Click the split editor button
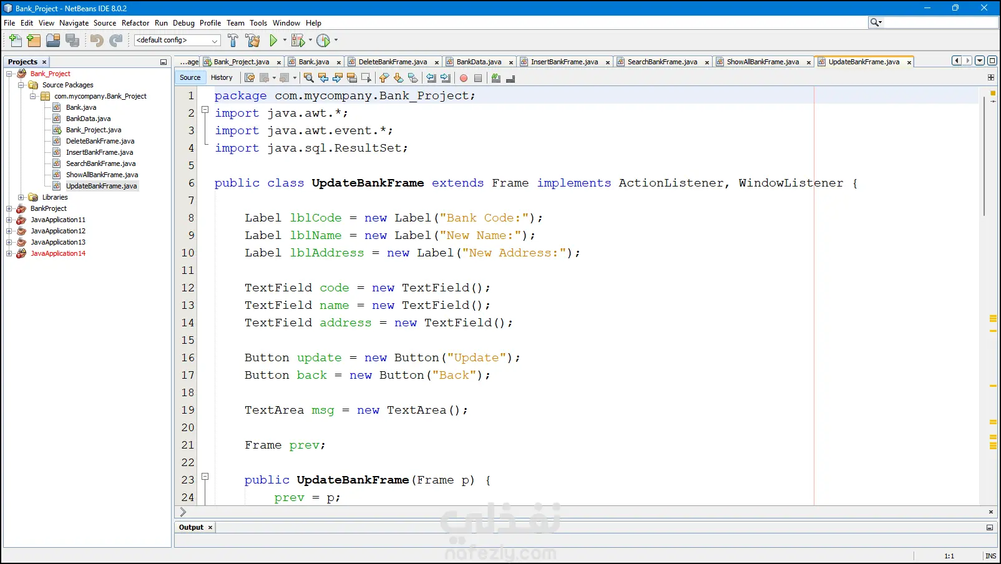The width and height of the screenshot is (1001, 564). pos(991,77)
